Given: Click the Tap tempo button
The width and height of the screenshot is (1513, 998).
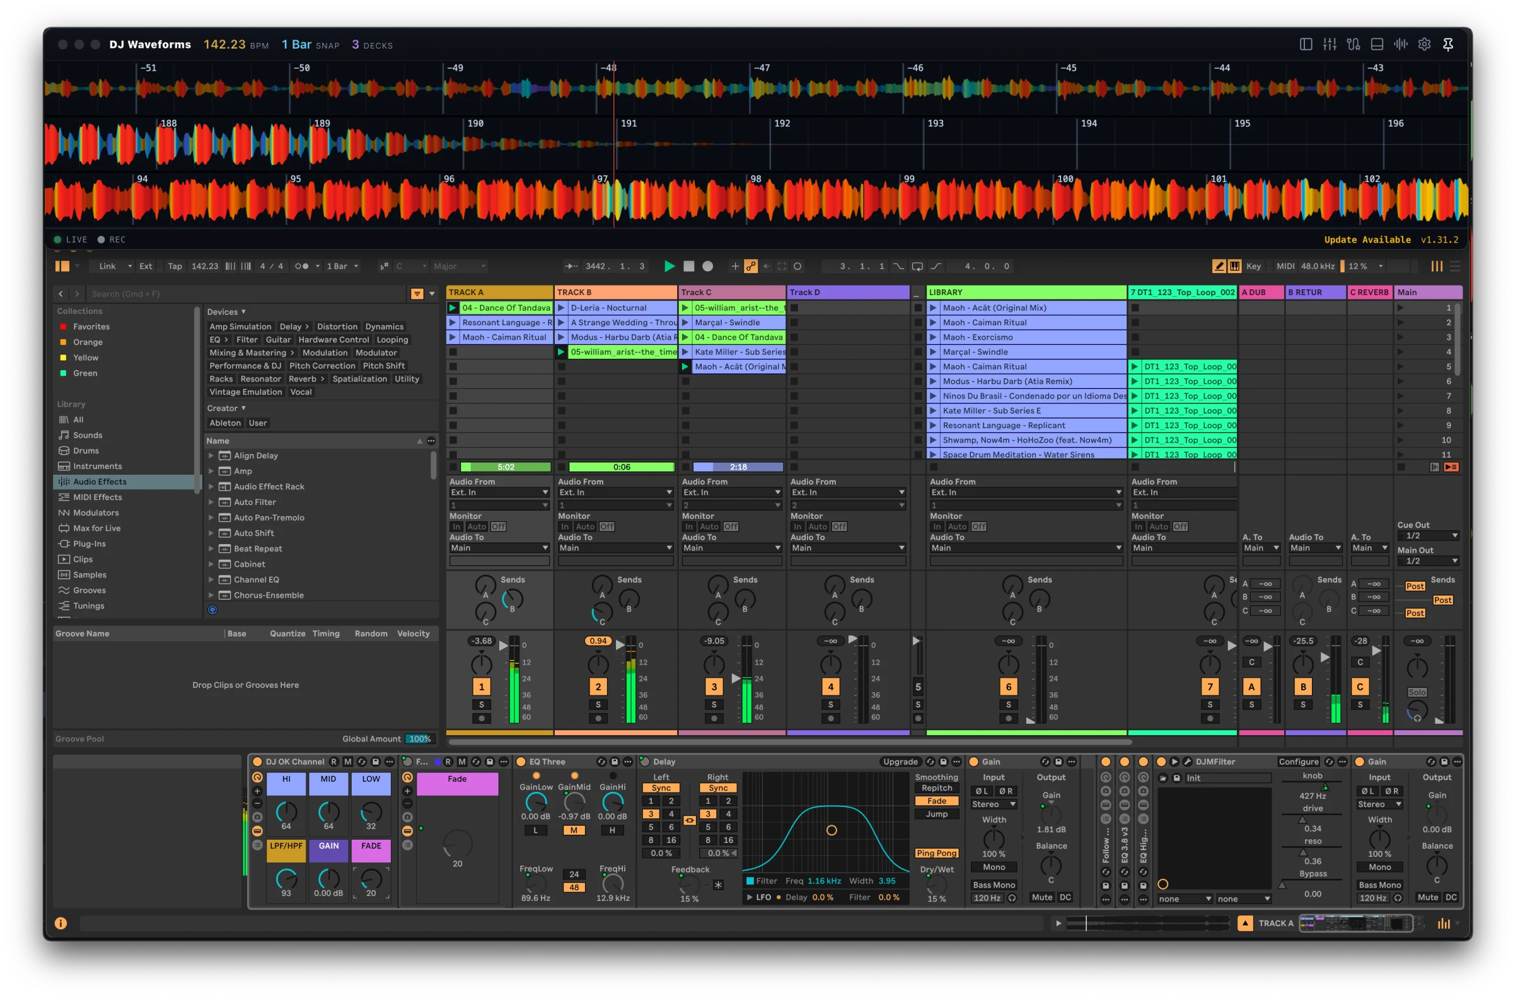Looking at the screenshot, I should [175, 266].
